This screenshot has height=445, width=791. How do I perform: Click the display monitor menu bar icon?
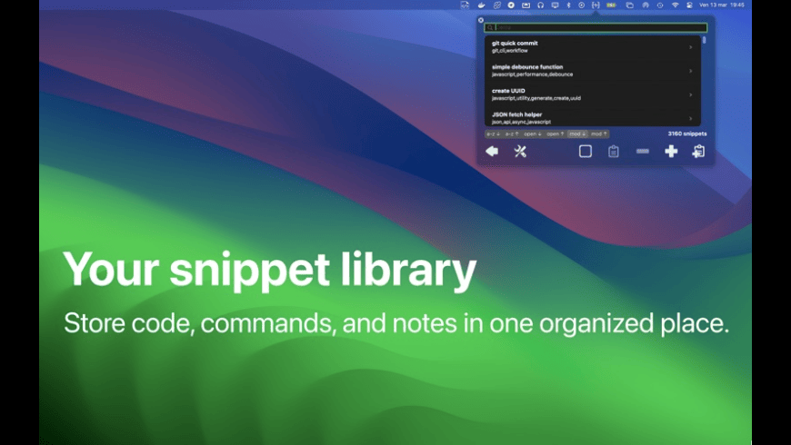[x=555, y=5]
